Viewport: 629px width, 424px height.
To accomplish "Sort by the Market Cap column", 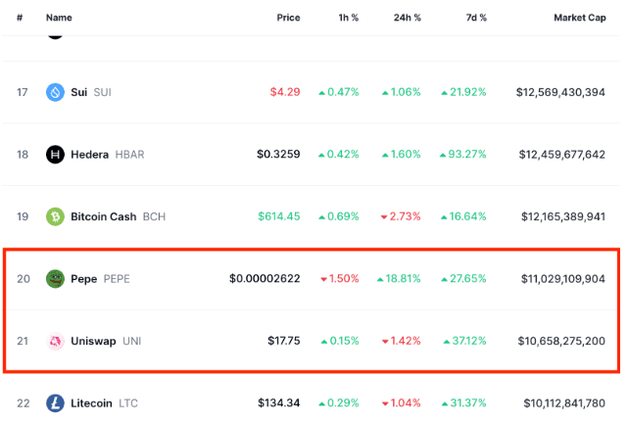I will point(579,18).
